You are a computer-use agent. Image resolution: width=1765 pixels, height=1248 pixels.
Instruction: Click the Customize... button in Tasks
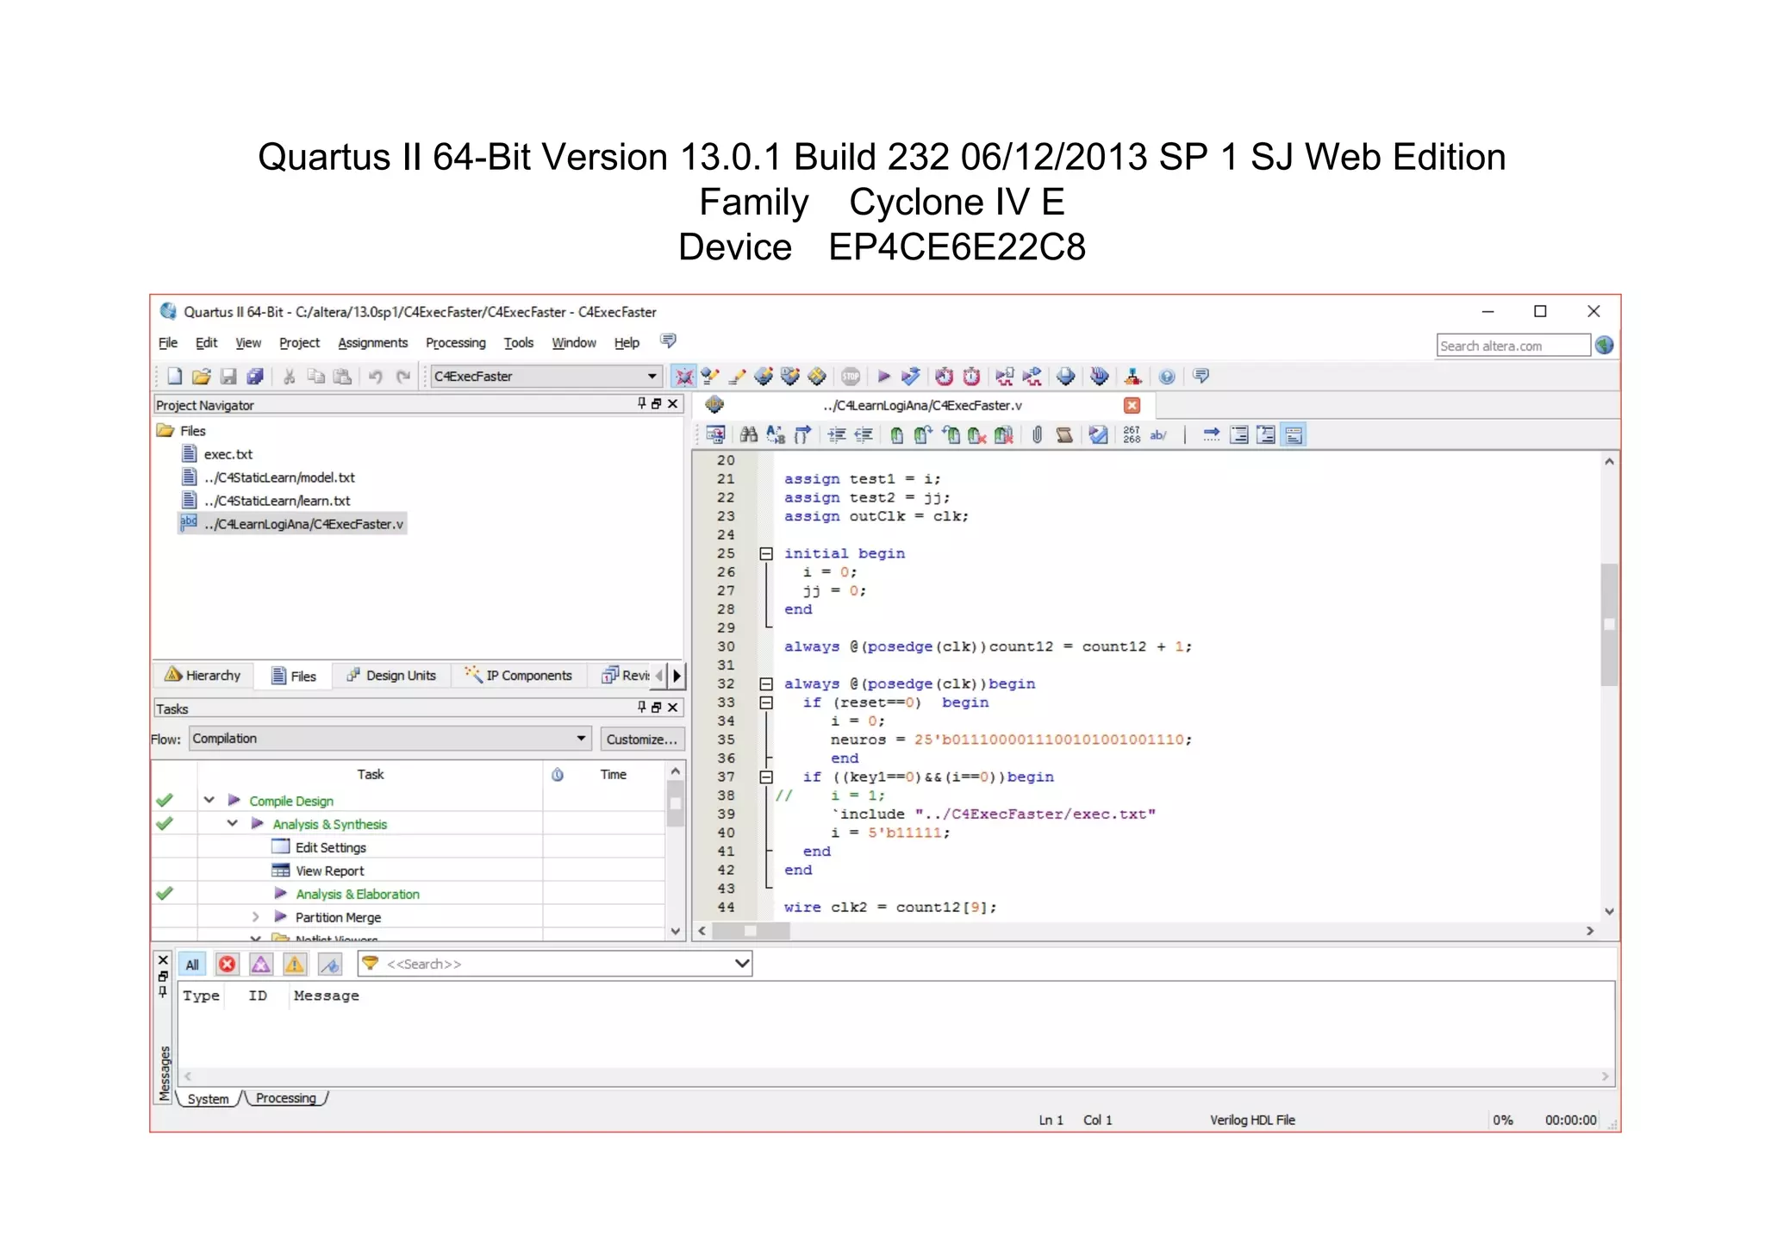point(641,739)
